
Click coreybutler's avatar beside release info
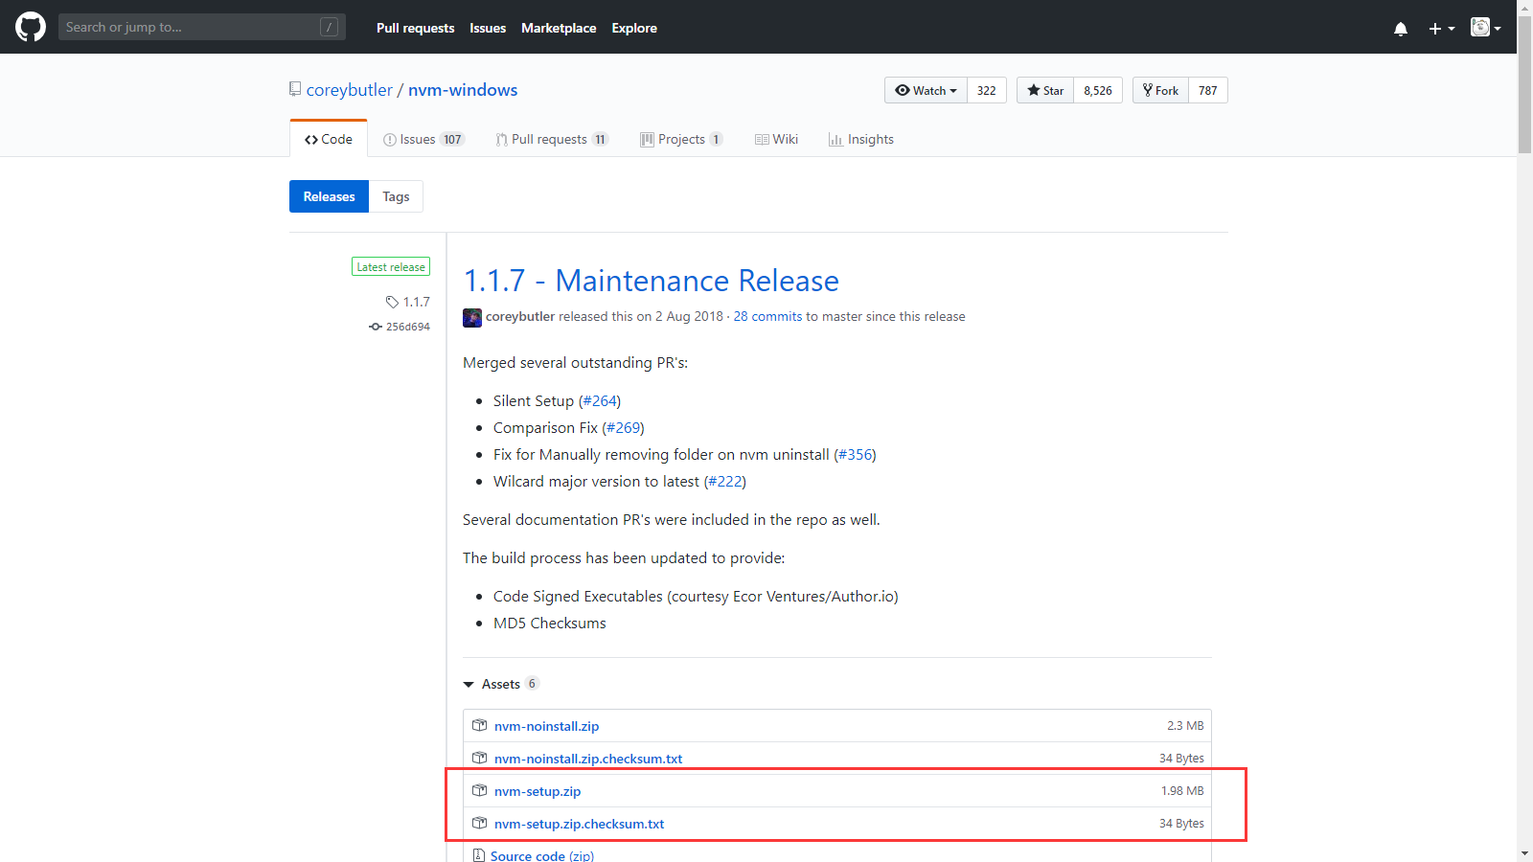point(472,317)
